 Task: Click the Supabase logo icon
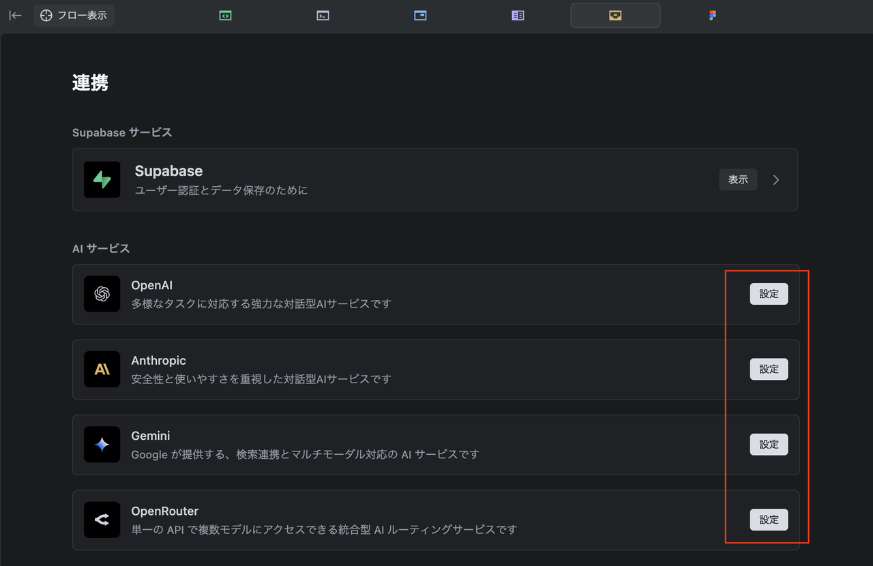tap(102, 180)
